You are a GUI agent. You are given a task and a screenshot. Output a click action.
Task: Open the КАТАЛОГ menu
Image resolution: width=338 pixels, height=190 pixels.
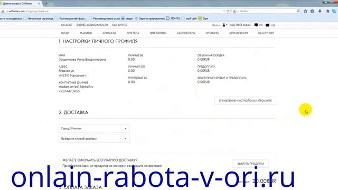pyautogui.click(x=67, y=25)
